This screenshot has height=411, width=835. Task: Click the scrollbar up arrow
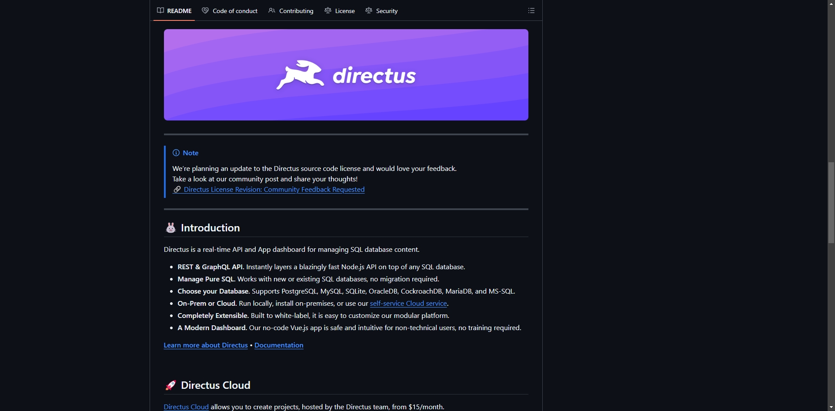[831, 3]
